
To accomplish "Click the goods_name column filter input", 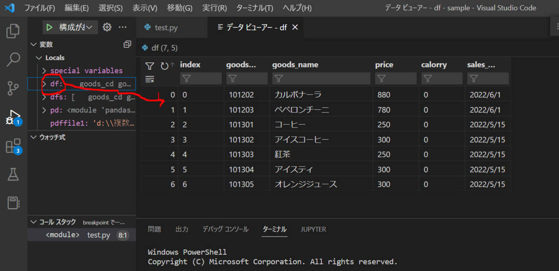I will click(x=321, y=78).
